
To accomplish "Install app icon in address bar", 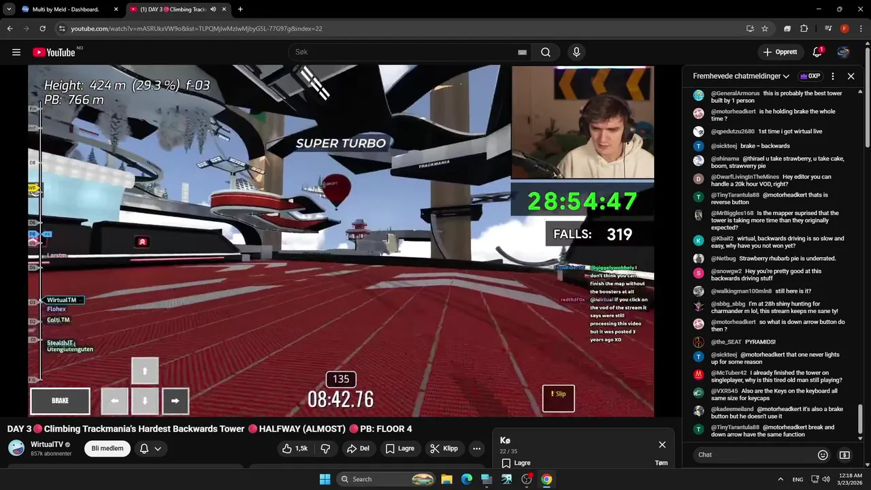I will point(750,29).
